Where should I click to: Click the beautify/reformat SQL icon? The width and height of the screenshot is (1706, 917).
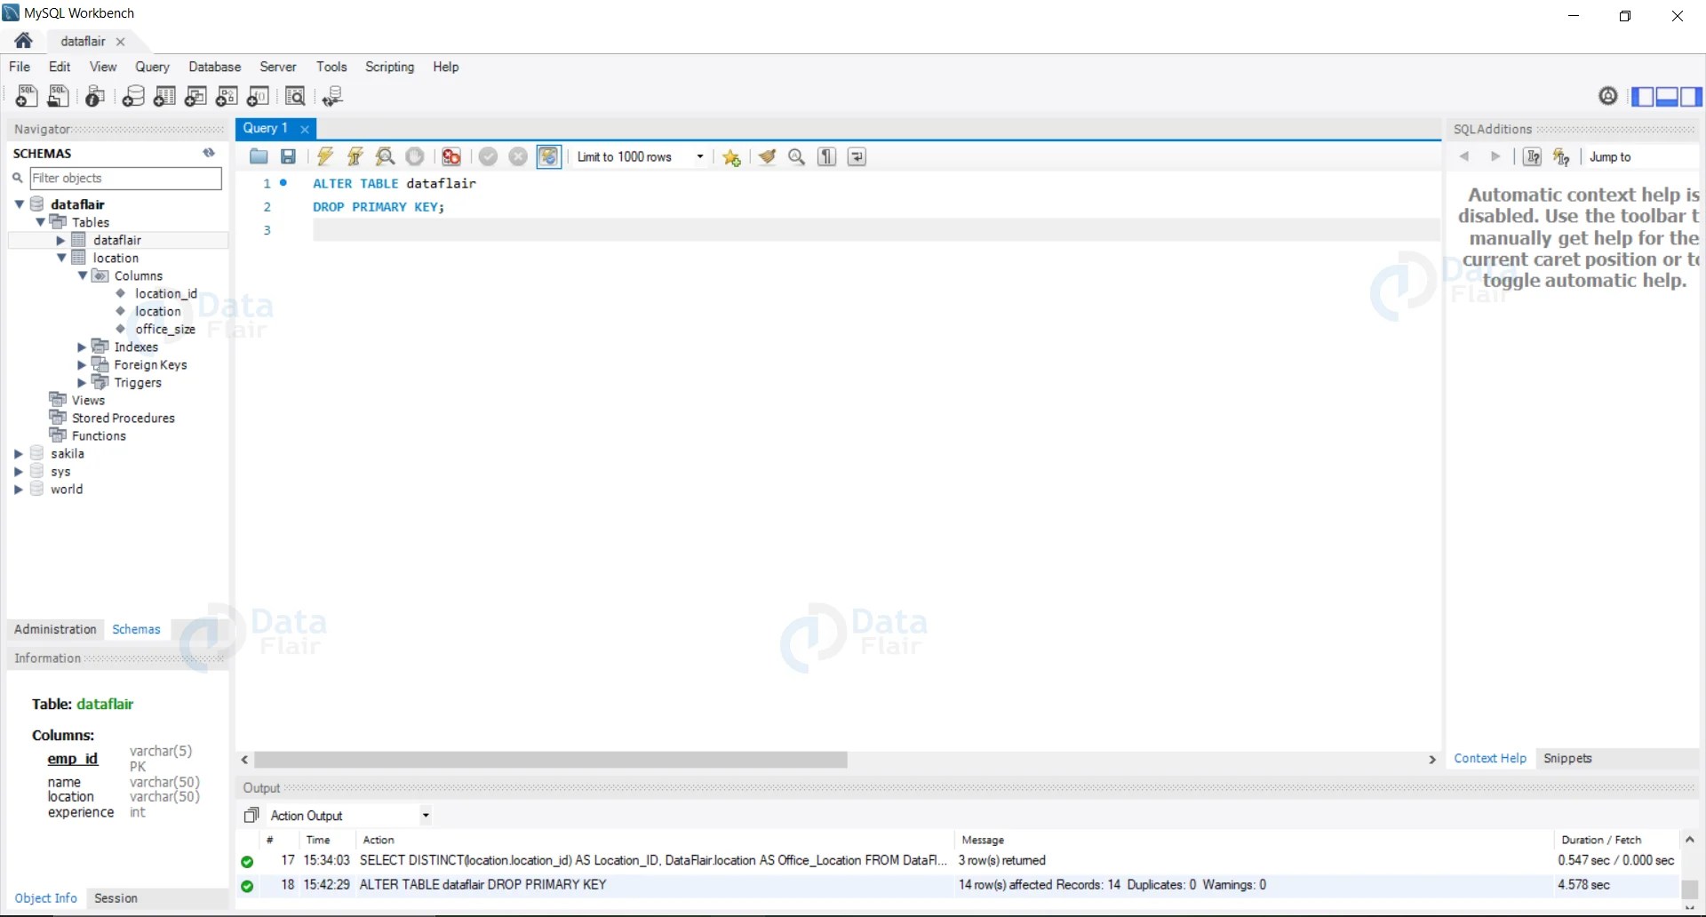768,156
